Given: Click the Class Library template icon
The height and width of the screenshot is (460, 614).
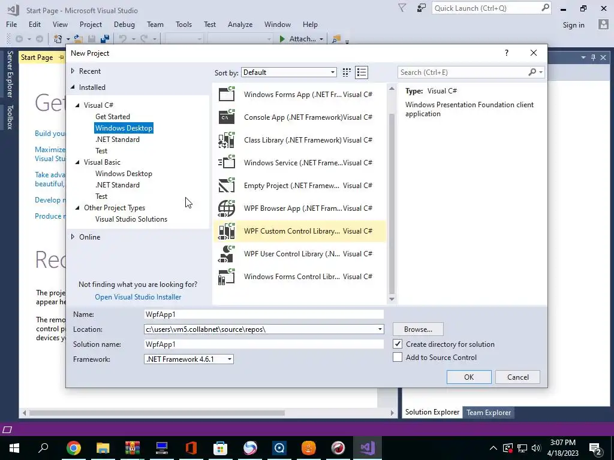Looking at the screenshot, I should point(226,140).
